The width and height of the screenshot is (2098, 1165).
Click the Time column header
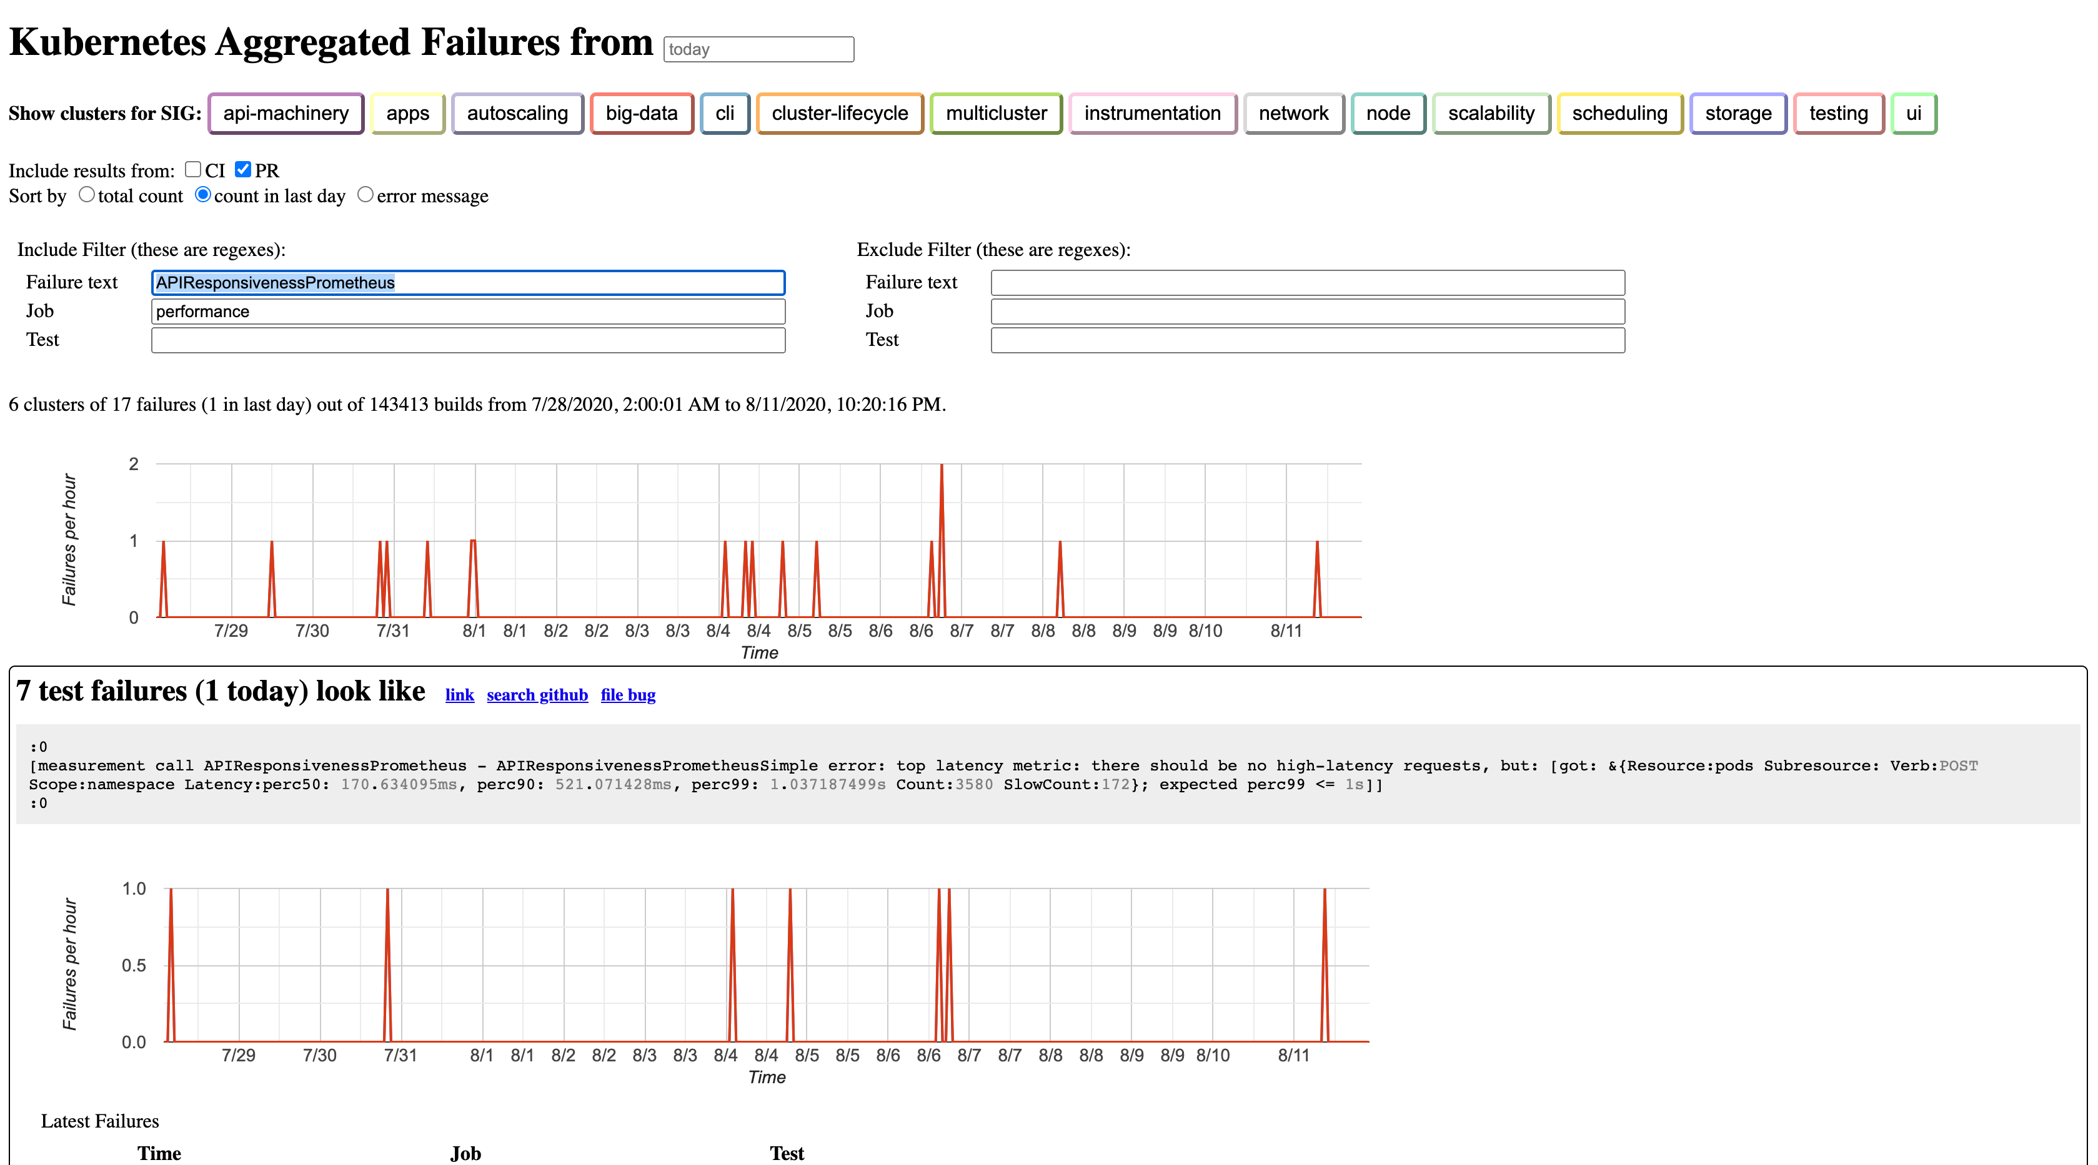(x=160, y=1153)
